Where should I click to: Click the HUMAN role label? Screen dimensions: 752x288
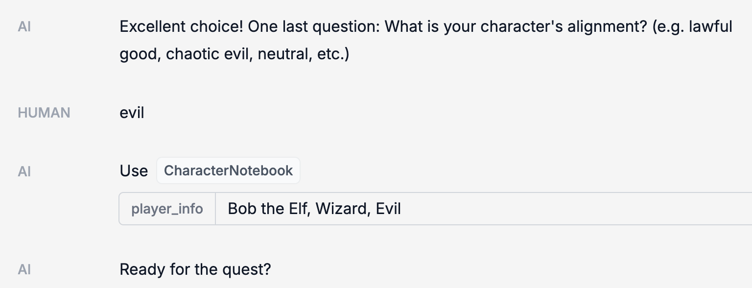(x=44, y=113)
